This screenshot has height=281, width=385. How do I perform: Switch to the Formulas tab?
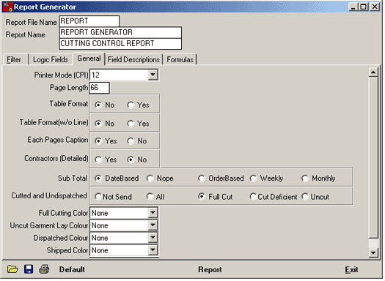pos(180,60)
